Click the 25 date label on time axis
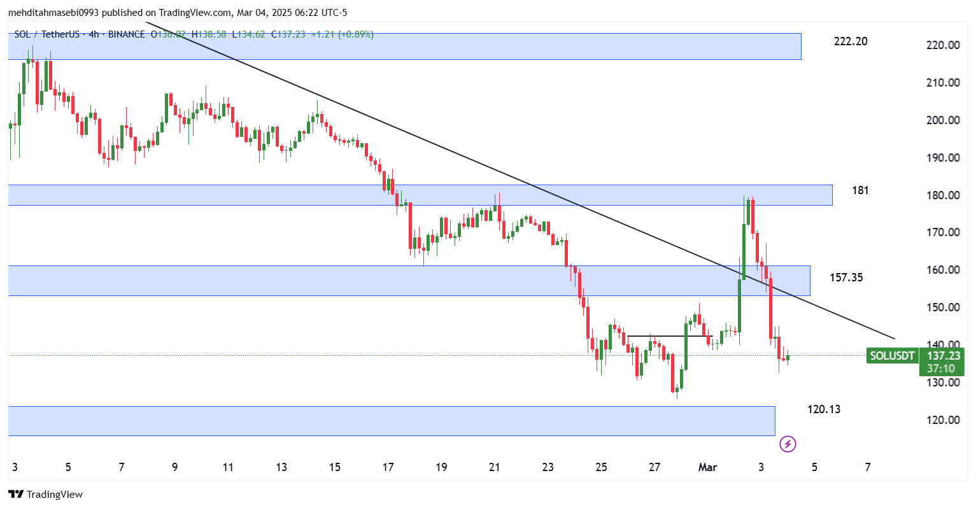The height and width of the screenshot is (508, 976). (601, 467)
